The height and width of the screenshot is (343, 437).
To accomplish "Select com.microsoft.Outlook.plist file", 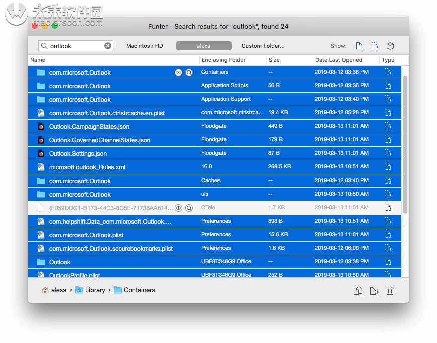I will (x=214, y=235).
